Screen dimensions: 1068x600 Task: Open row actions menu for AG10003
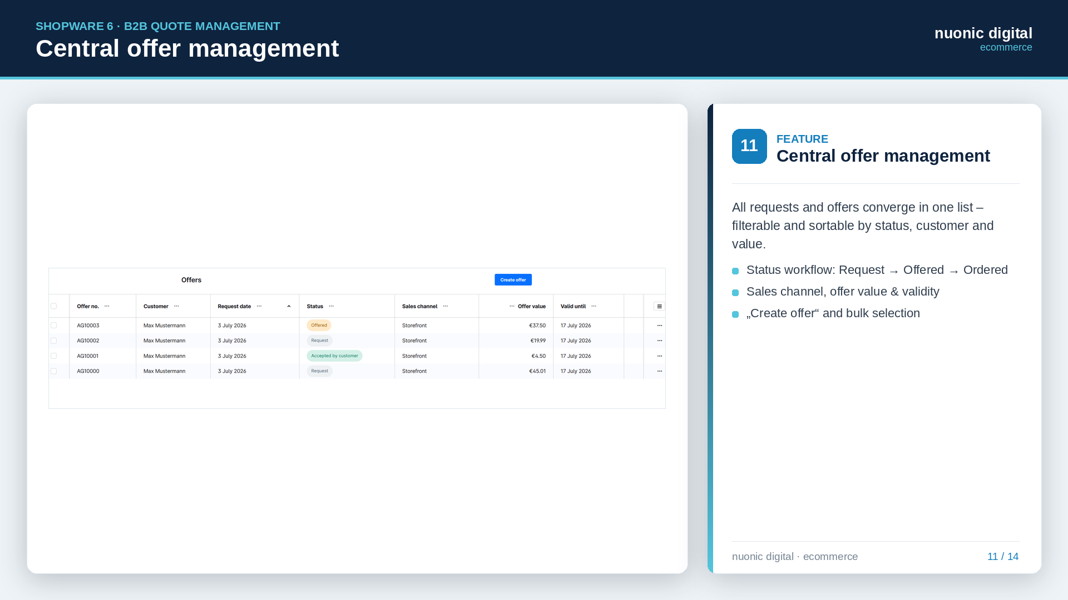[660, 326]
